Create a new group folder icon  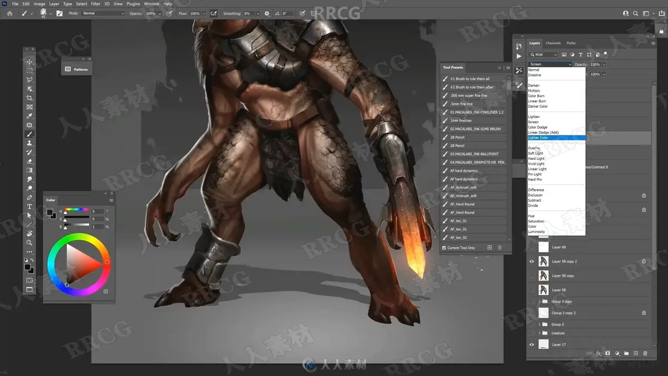pos(626,353)
